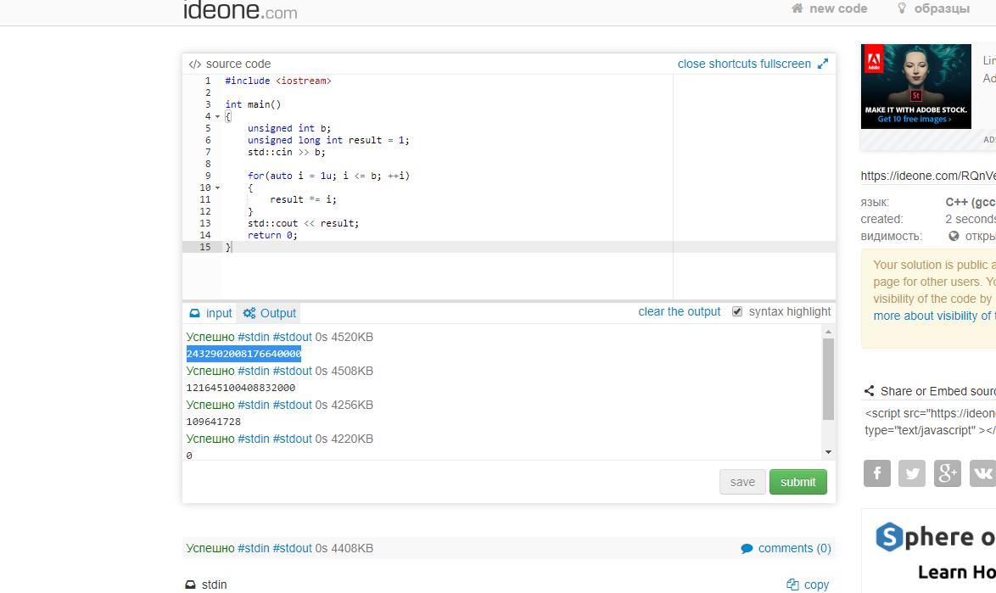Click the comments speech bubble icon
The height and width of the screenshot is (593, 996).
coord(747,549)
